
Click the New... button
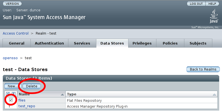[12, 86]
